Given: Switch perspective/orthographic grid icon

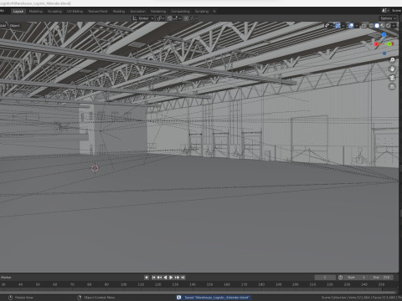Looking at the screenshot, I should [392, 87].
